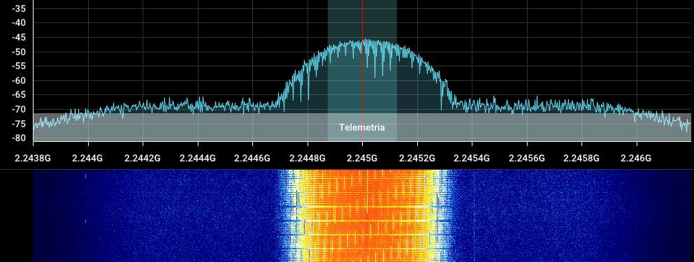Click the 2.246G frequency label
Viewport: 694px width, 262px height.
(637, 158)
